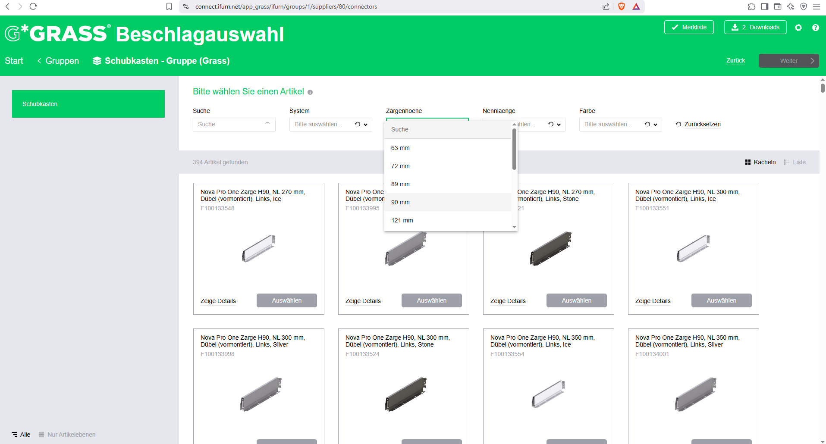Click the Brave Rewards triangle icon
Viewport: 826px width, 444px height.
636,6
